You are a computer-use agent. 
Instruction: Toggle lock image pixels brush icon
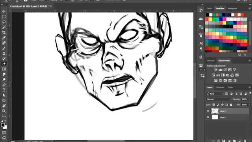(x=218, y=105)
